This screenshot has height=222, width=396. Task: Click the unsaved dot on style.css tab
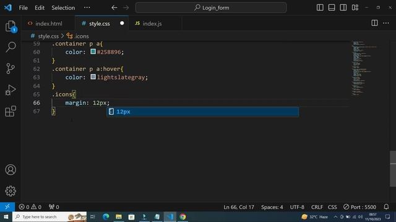click(122, 23)
